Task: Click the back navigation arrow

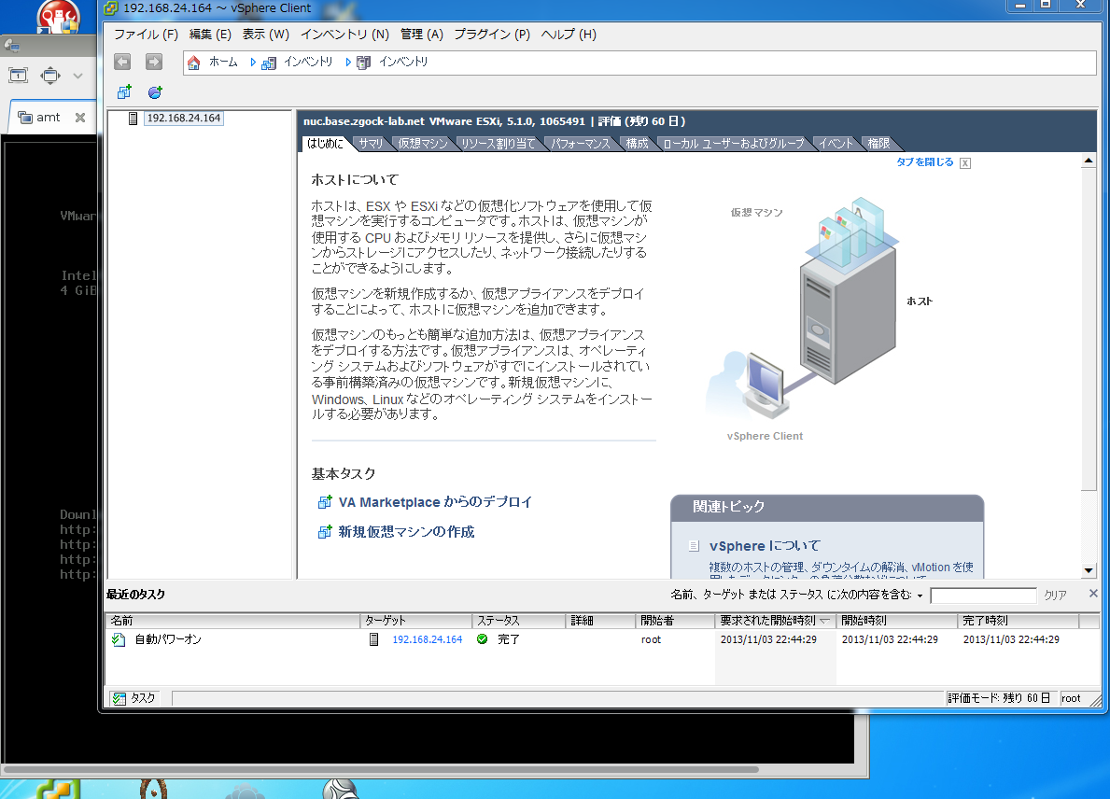Action: [122, 63]
